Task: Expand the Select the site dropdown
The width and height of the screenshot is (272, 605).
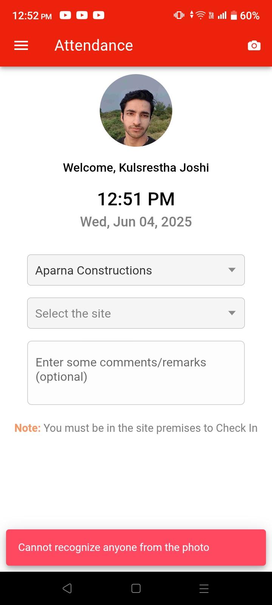Action: click(x=128, y=313)
